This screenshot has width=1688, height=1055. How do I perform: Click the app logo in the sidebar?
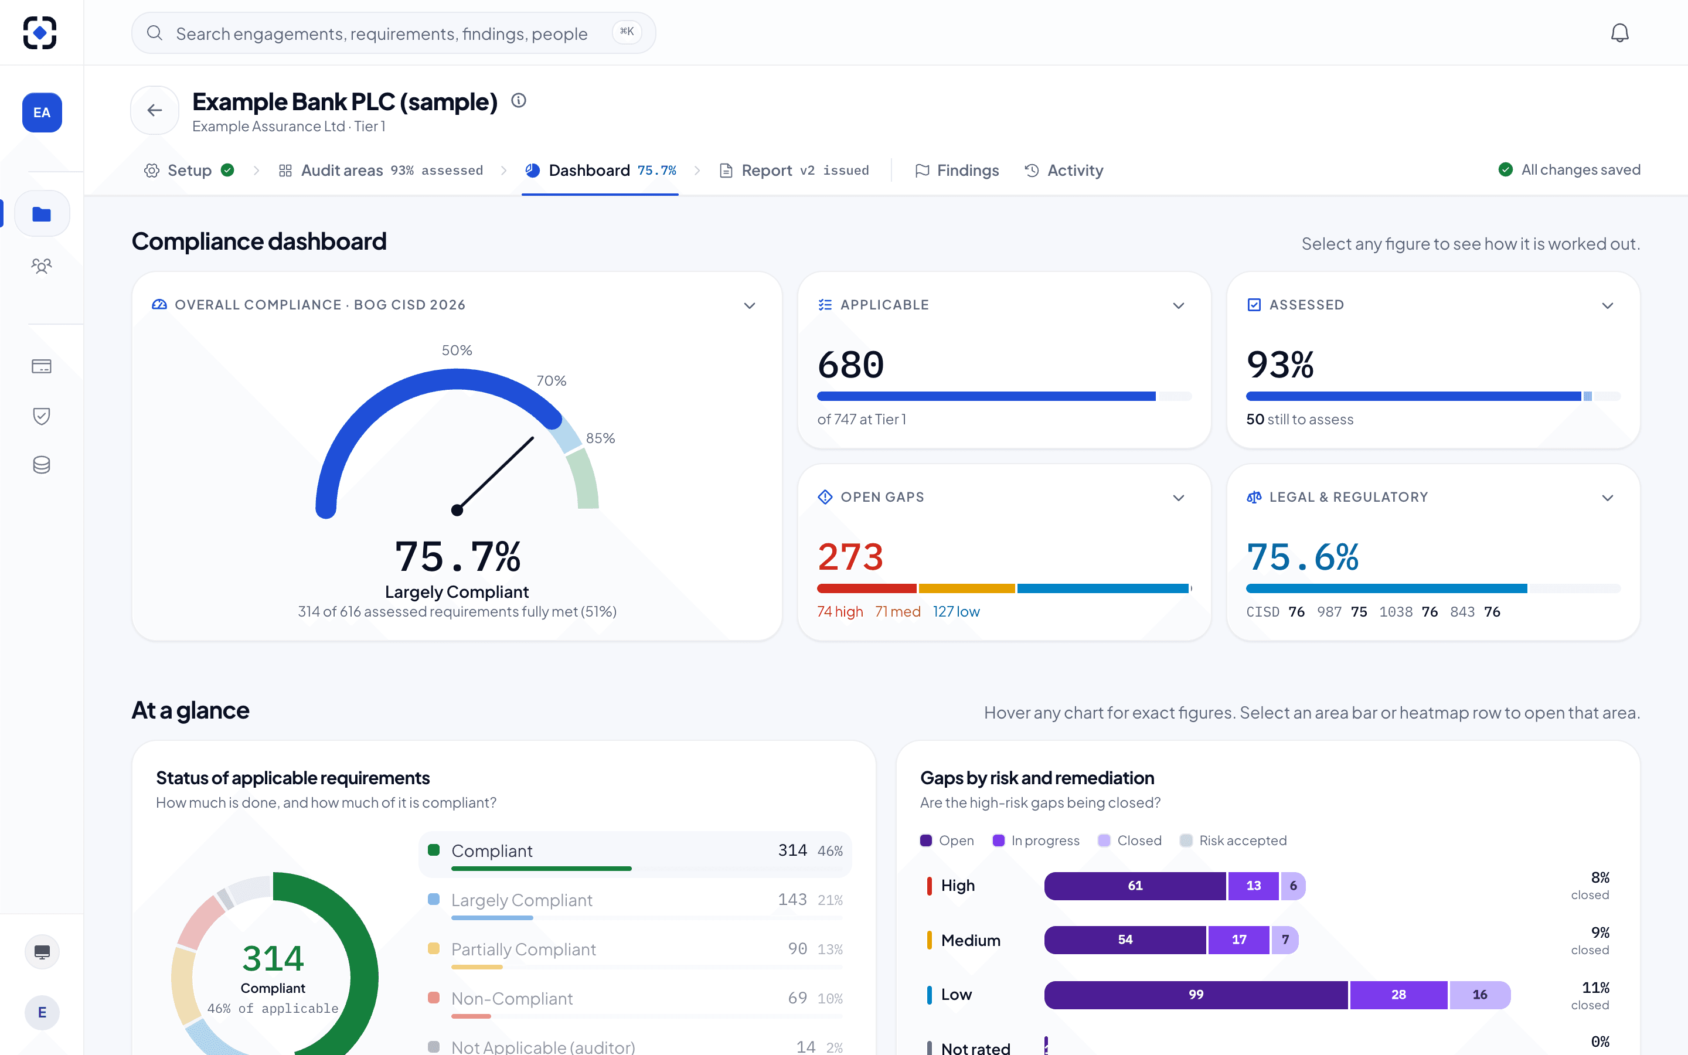point(40,33)
